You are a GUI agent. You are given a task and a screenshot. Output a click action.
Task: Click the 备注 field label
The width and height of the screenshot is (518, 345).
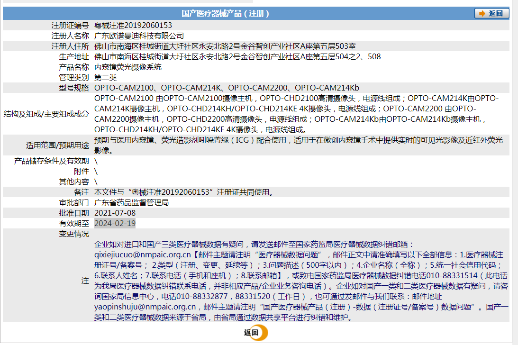coord(82,192)
